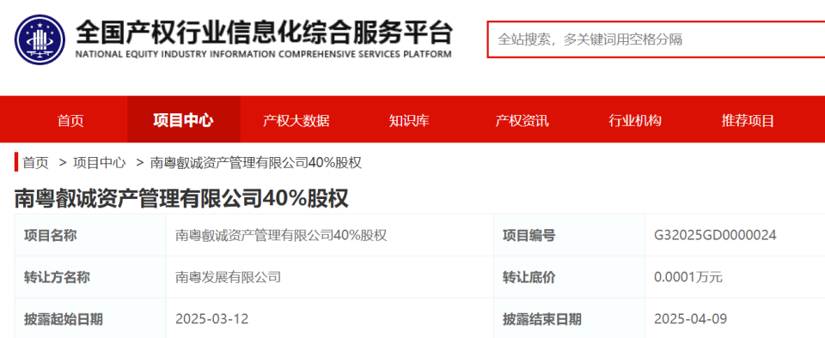This screenshot has height=338, width=825.
Task: Select start date 2025-03-12
Action: click(x=211, y=318)
